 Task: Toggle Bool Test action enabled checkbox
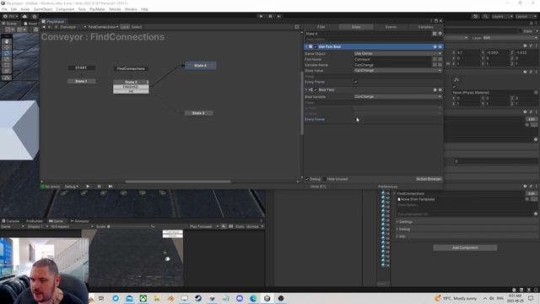(316, 90)
